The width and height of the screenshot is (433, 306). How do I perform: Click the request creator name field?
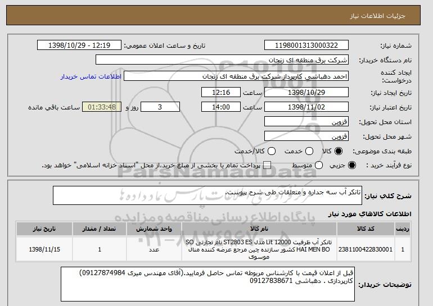point(236,76)
